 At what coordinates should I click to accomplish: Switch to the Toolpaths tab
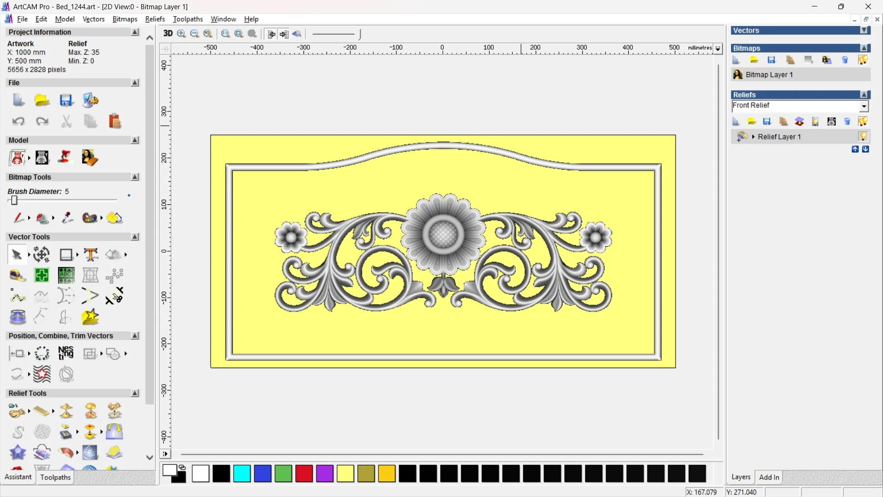[x=55, y=477]
